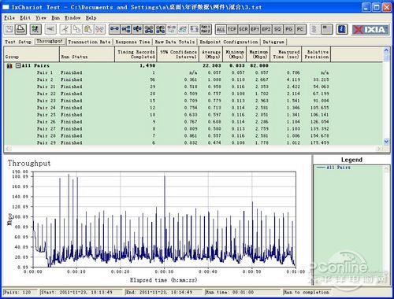Click the Cut scissors icon
394x299 pixels.
(65, 29)
